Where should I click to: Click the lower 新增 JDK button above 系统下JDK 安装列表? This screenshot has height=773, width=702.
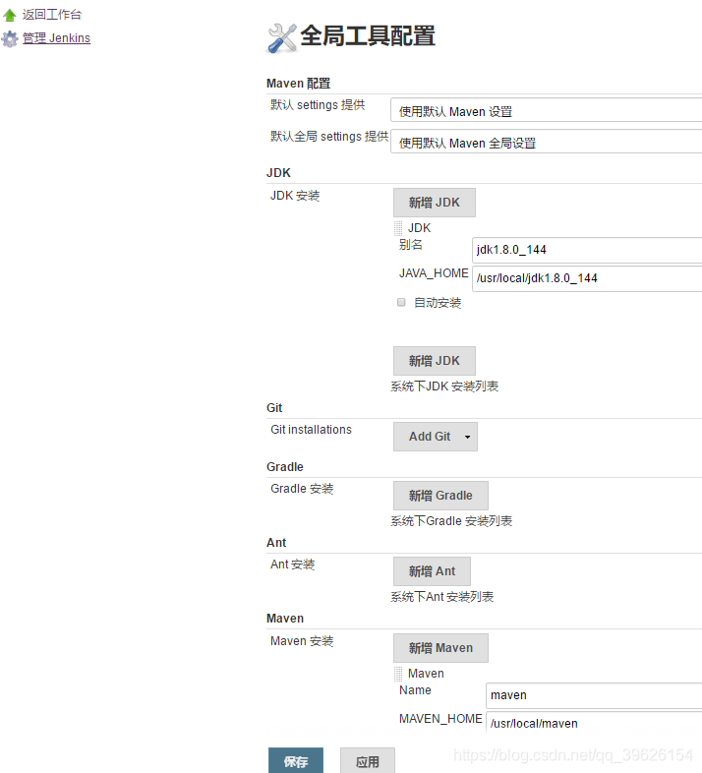(x=435, y=361)
